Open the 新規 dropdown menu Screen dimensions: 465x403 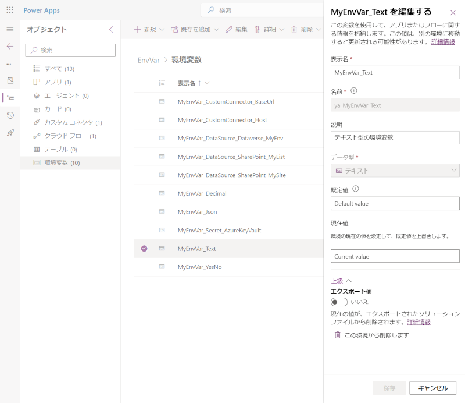pos(149,29)
